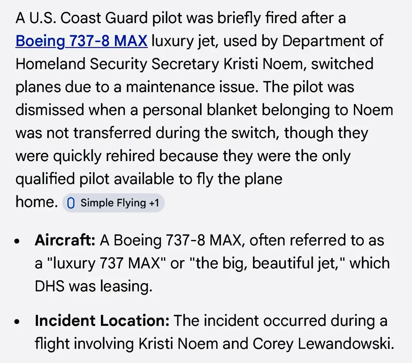Click the bullet dot beside Aircraft
The image size is (412, 363).
tap(17, 241)
